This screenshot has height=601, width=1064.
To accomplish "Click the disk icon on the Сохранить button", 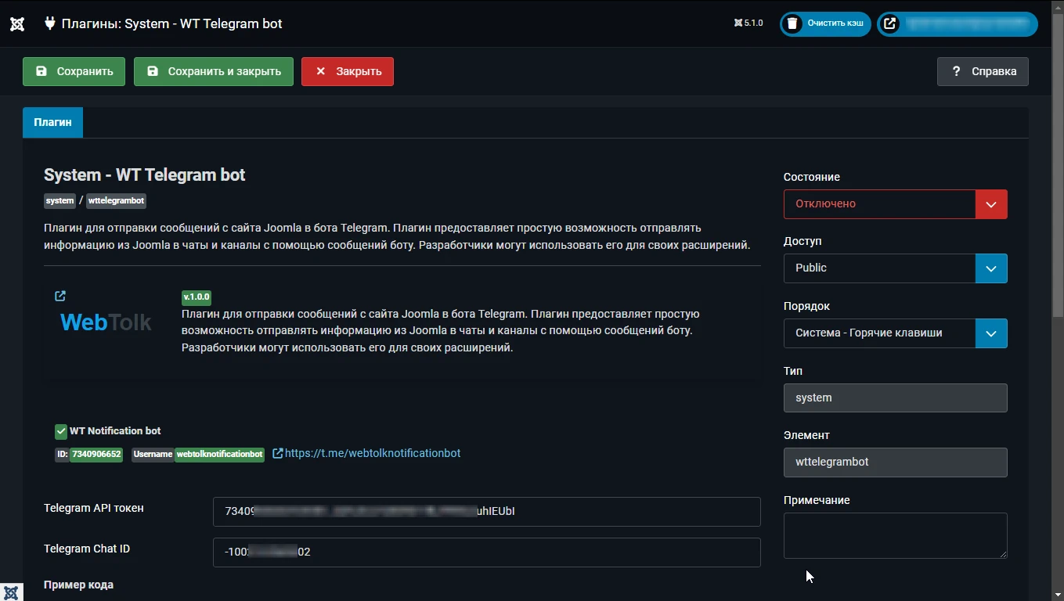I will (x=41, y=71).
